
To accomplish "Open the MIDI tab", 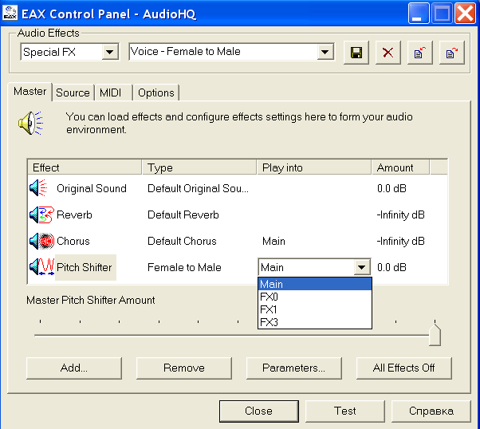I will coord(111,92).
